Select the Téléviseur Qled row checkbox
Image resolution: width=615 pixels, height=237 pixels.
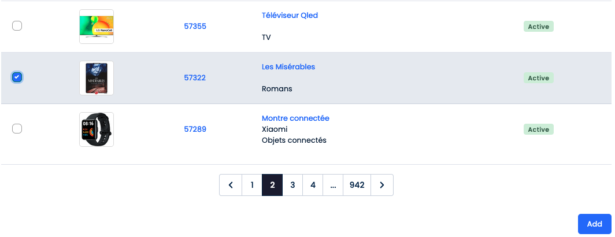17,26
